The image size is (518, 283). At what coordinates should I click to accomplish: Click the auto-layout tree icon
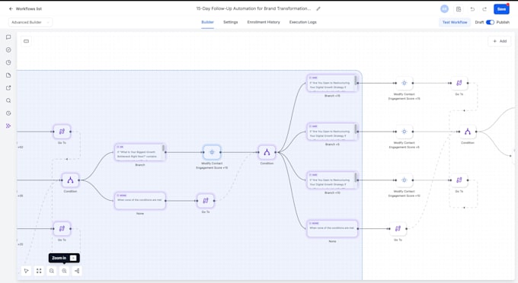click(77, 271)
